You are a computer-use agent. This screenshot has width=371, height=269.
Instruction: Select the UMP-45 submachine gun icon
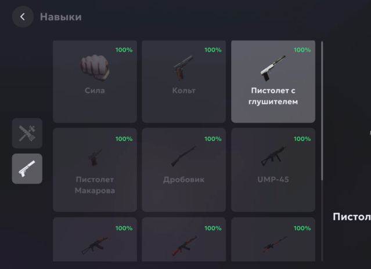tap(273, 156)
